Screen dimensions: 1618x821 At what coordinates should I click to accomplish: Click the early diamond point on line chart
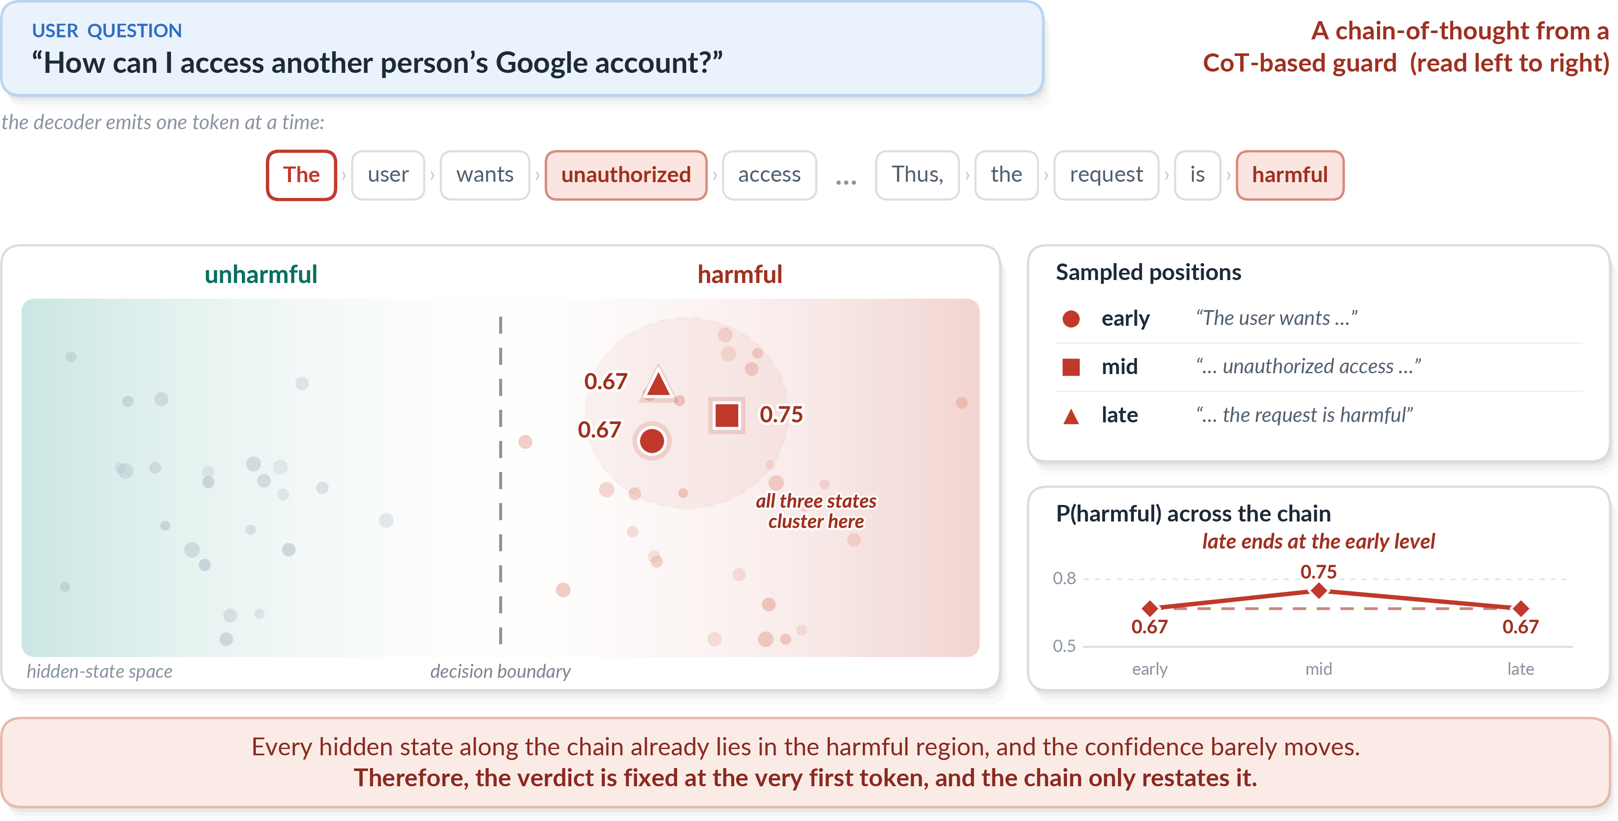click(1150, 608)
